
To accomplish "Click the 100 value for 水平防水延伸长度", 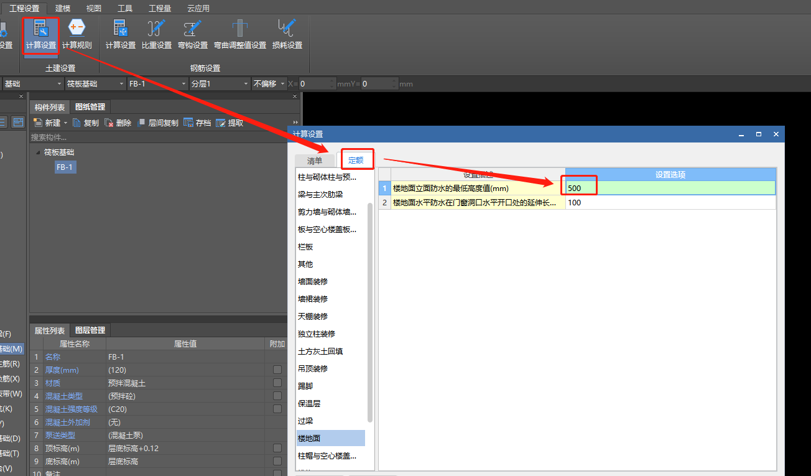I will pyautogui.click(x=670, y=202).
